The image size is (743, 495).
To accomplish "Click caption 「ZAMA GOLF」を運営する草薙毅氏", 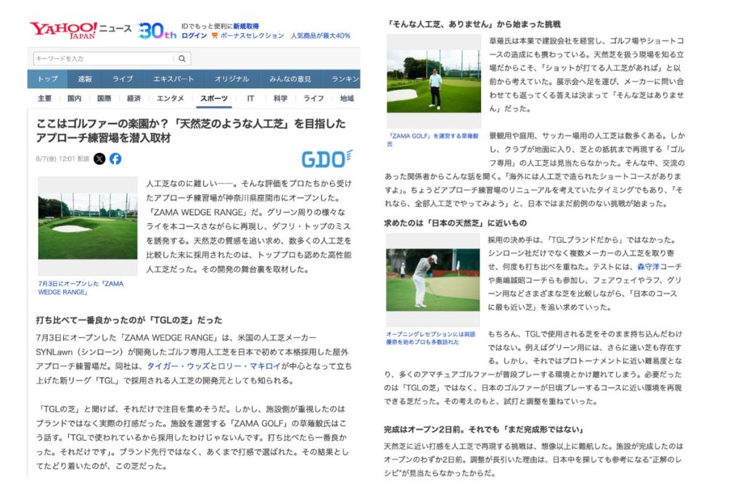I will [432, 140].
